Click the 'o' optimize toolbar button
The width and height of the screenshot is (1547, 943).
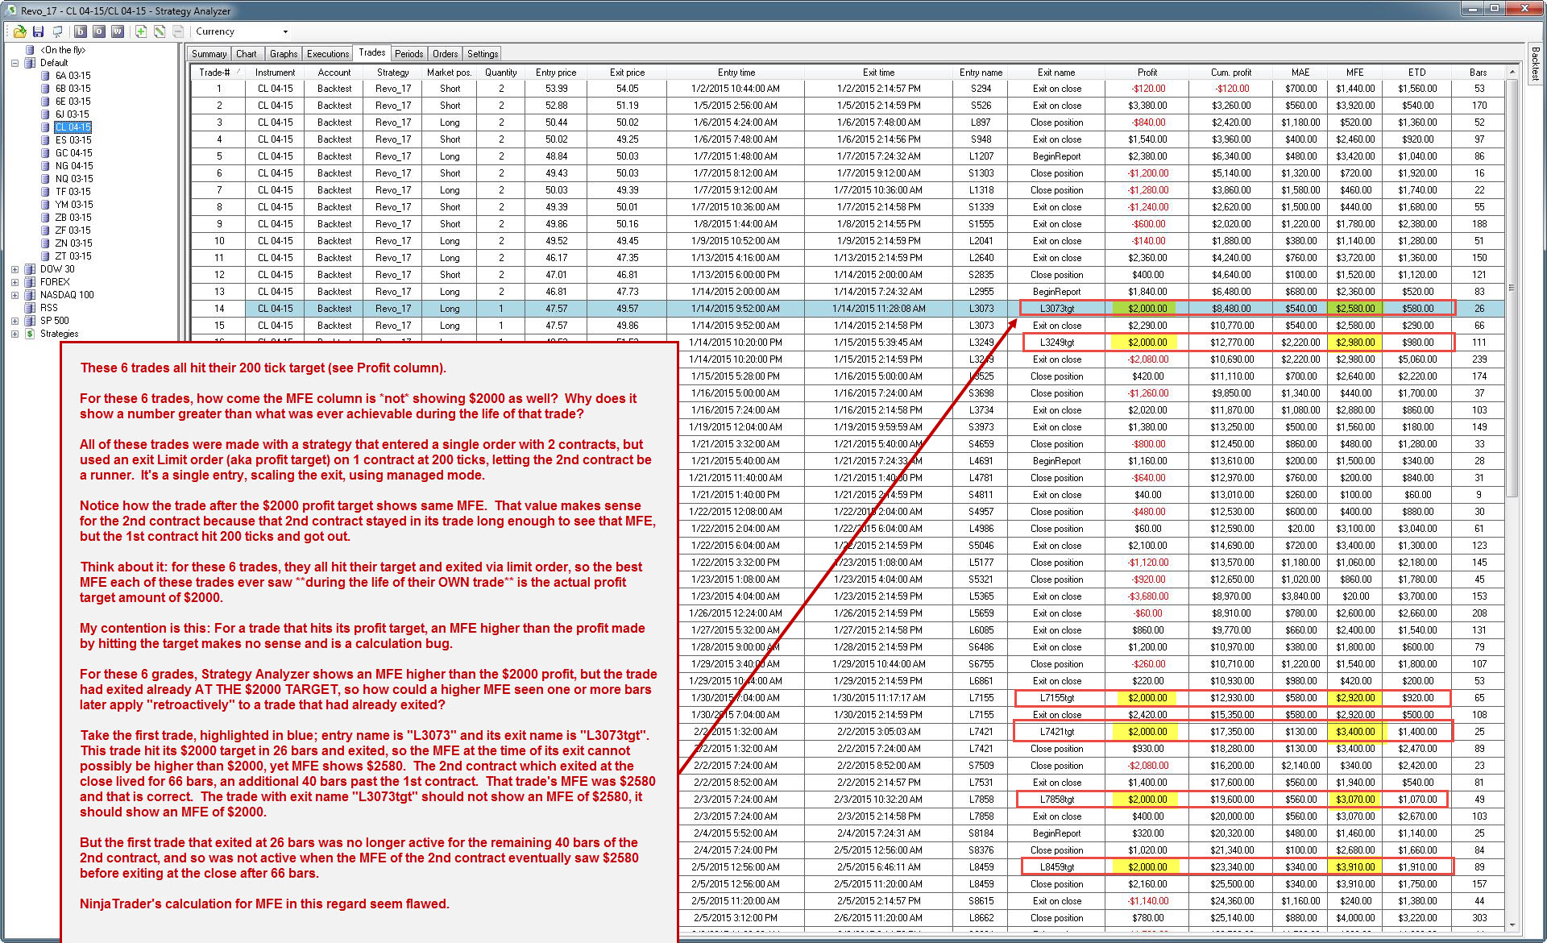[99, 31]
